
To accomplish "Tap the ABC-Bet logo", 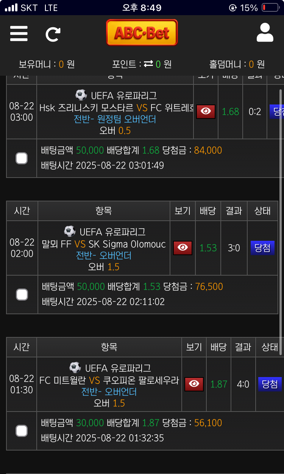I will click(142, 33).
